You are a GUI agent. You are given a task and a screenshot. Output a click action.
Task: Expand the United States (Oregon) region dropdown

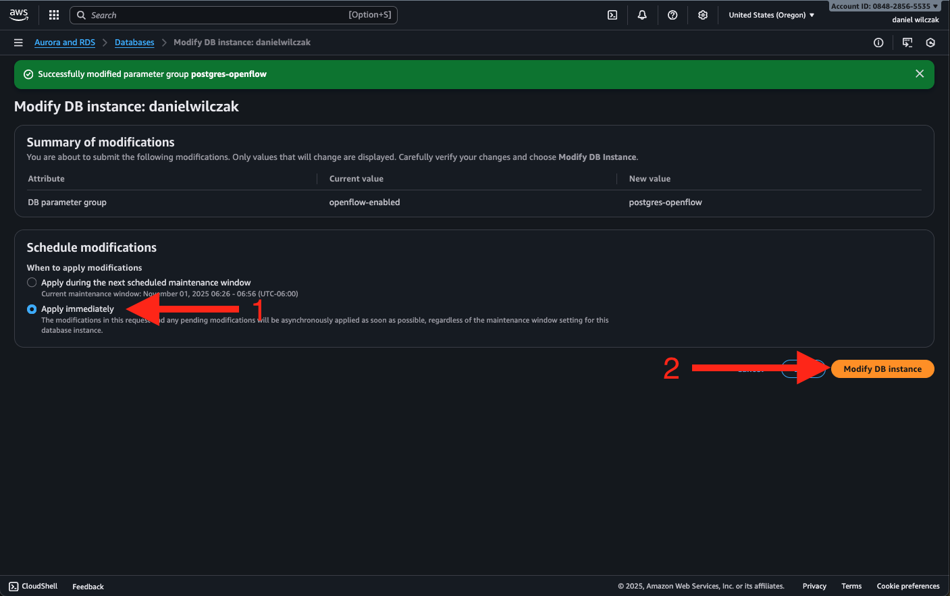[771, 15]
